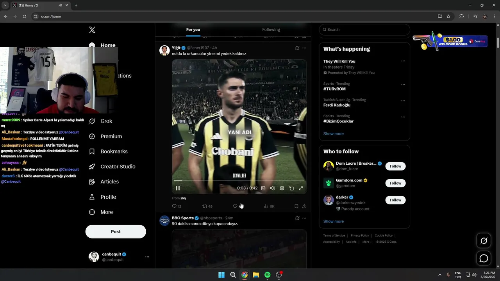Open Ferdi Kadıoğlu trending topic

[337, 105]
